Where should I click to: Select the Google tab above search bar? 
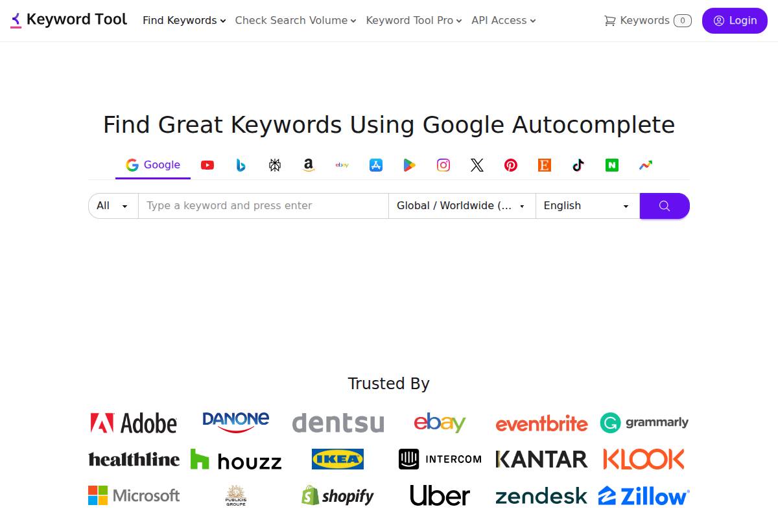pos(153,164)
